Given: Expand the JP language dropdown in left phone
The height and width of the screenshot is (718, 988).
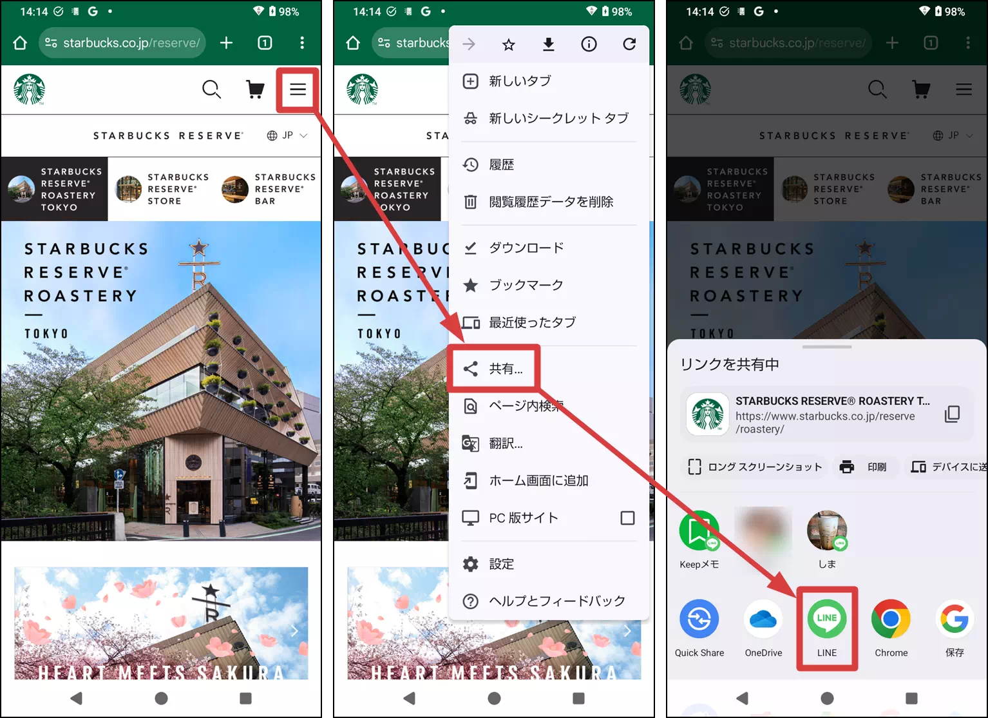Looking at the screenshot, I should click(x=287, y=135).
